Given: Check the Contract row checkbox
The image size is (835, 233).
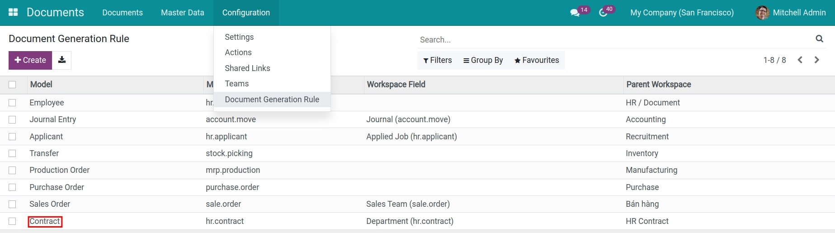Looking at the screenshot, I should 12,221.
